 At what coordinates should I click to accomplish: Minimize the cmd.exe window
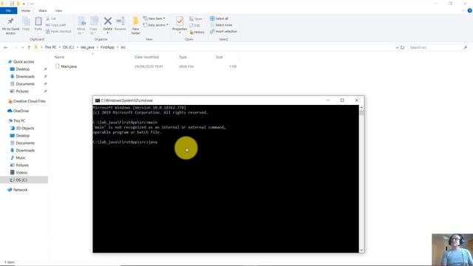point(328,100)
